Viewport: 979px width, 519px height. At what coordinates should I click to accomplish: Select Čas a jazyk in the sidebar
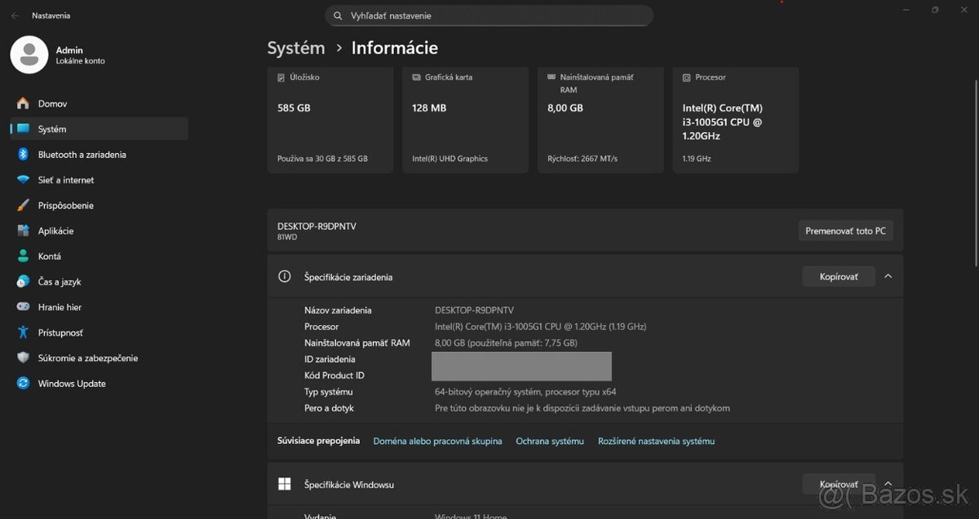tap(61, 281)
